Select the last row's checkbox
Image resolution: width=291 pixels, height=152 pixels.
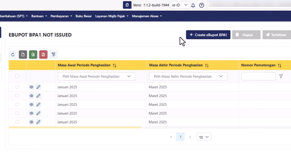[17, 122]
